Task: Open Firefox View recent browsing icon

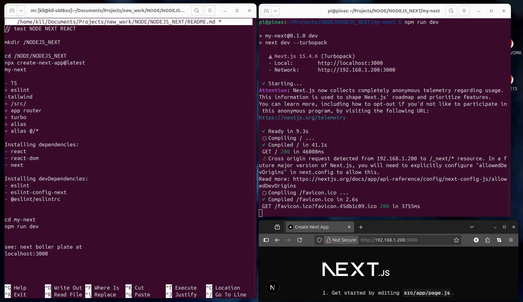Action: (277, 227)
